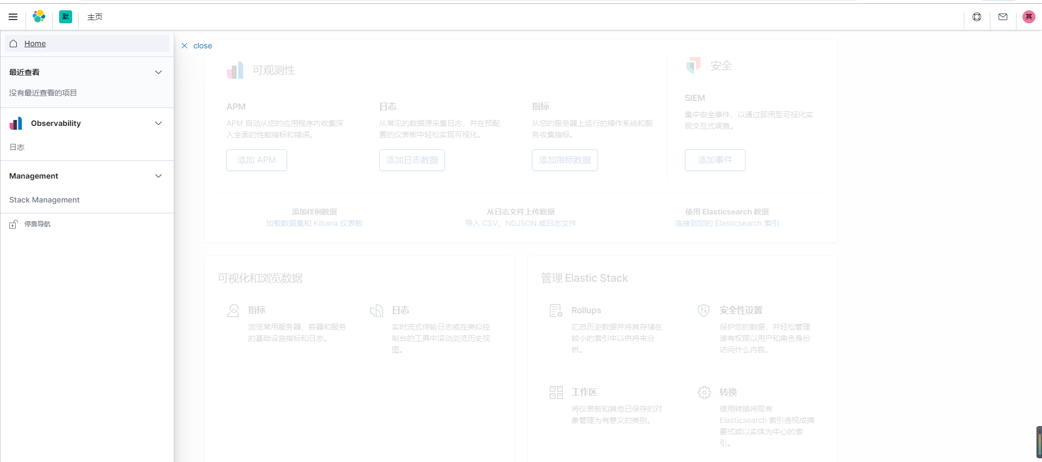This screenshot has width=1042, height=462.
Task: Open the 工作区 title
Action: click(x=584, y=392)
